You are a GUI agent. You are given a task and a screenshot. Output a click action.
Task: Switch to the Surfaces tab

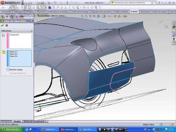click(30, 12)
